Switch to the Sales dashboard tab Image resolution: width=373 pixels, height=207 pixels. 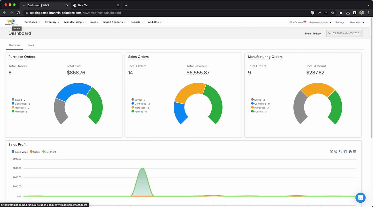tap(31, 45)
